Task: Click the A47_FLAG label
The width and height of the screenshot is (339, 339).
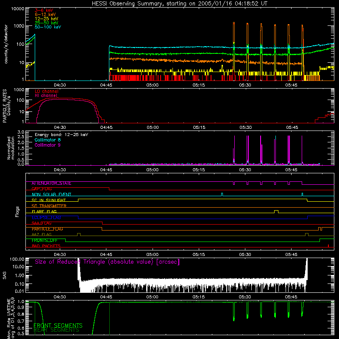Action: pos(42,235)
